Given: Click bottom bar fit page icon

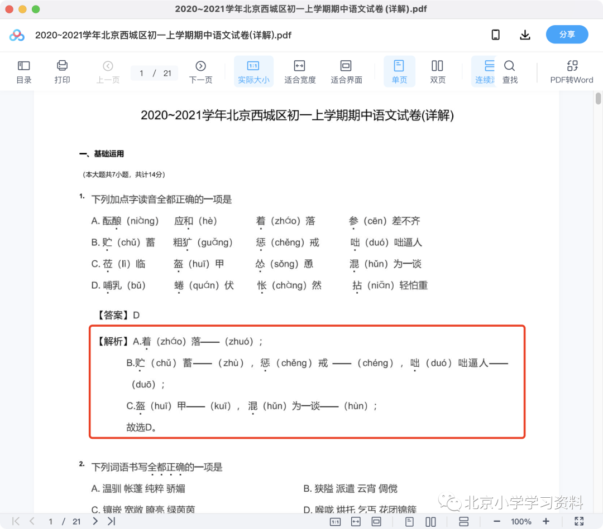Looking at the screenshot, I should click(376, 521).
